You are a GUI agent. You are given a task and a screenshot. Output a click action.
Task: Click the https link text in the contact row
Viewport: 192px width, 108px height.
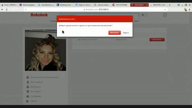87,40
